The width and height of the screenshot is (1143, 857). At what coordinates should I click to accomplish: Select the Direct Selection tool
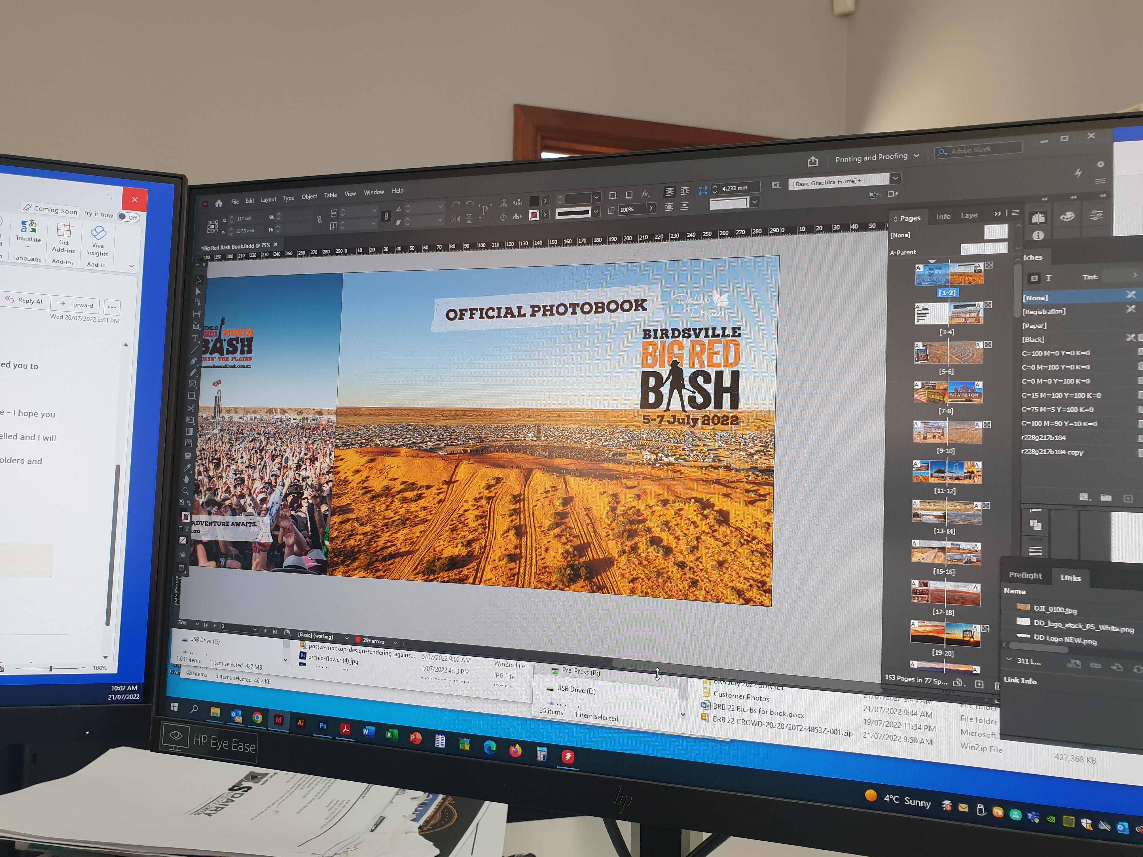pyautogui.click(x=198, y=291)
